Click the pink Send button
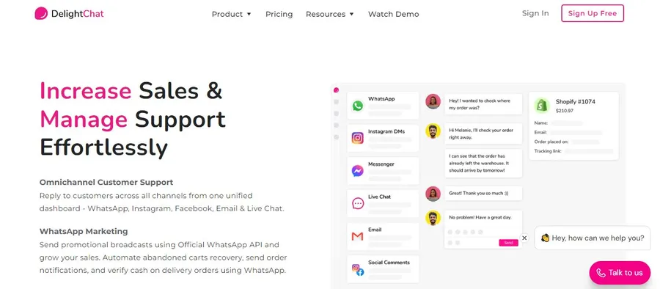Viewport: 660px width, 289px height. 508,243
